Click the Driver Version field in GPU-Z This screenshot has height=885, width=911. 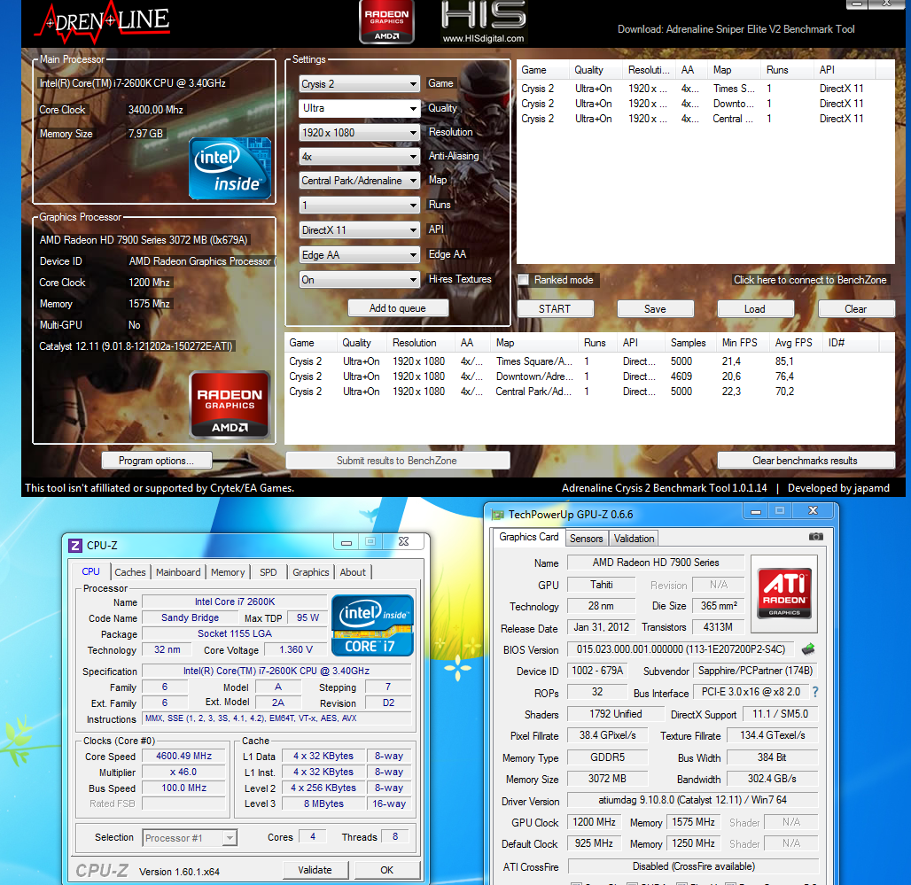[x=692, y=800]
